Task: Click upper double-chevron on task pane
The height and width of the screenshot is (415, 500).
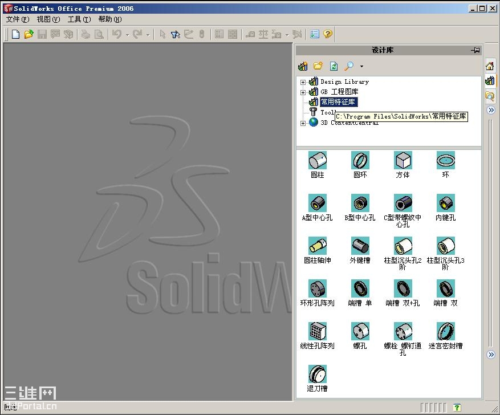Action: [x=491, y=110]
